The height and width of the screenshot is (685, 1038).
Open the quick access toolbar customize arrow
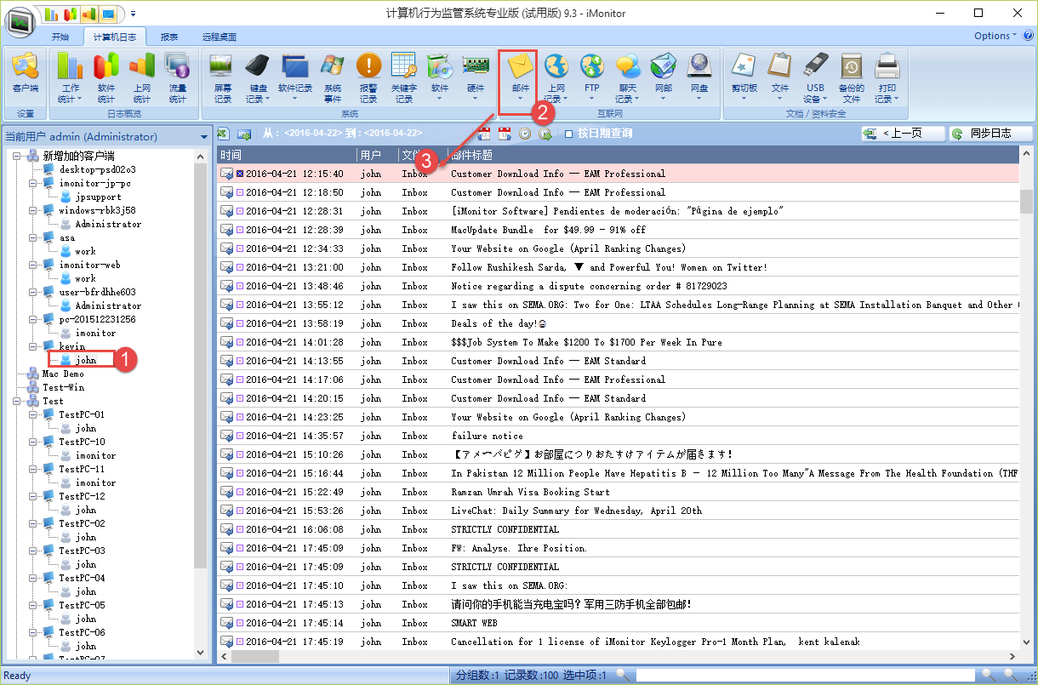133,14
